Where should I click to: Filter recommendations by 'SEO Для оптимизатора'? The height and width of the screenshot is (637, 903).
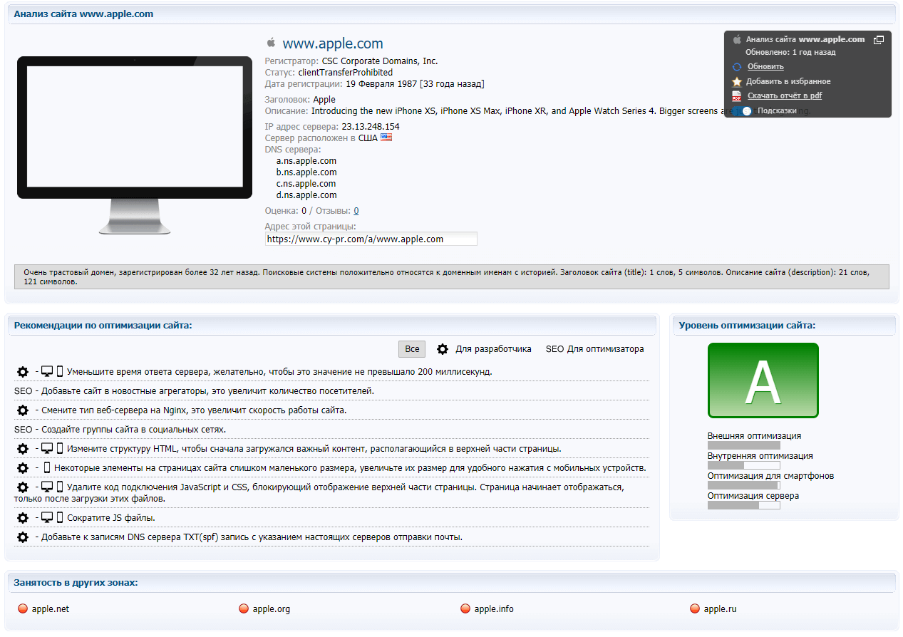pos(594,349)
